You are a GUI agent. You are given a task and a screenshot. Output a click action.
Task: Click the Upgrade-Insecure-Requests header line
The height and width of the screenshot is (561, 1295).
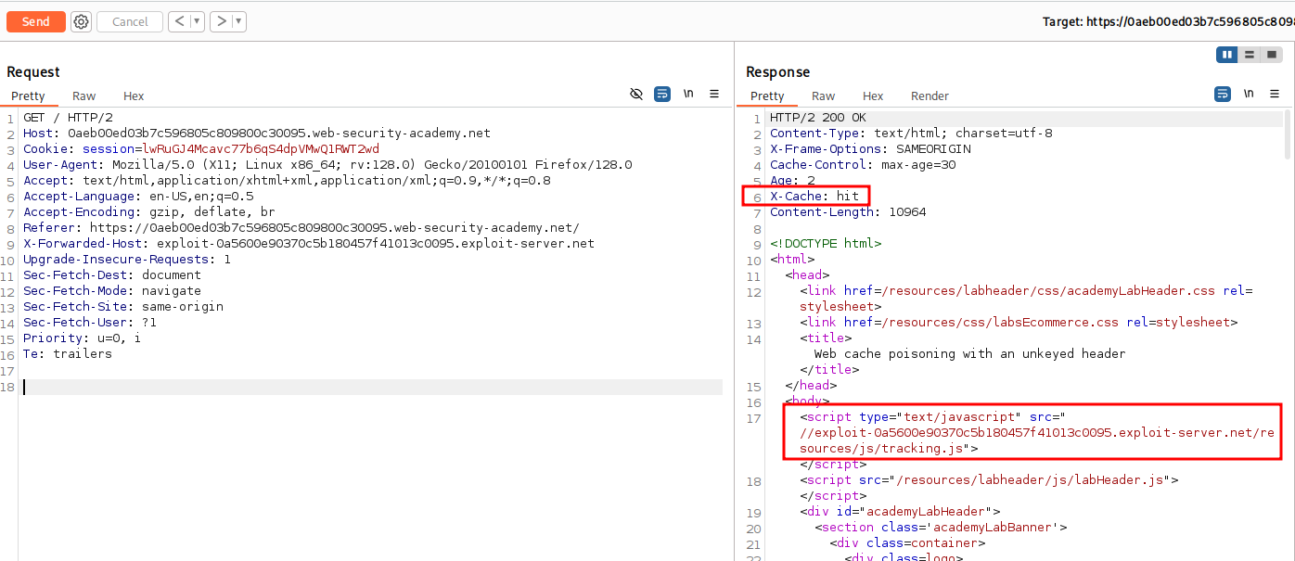point(127,260)
